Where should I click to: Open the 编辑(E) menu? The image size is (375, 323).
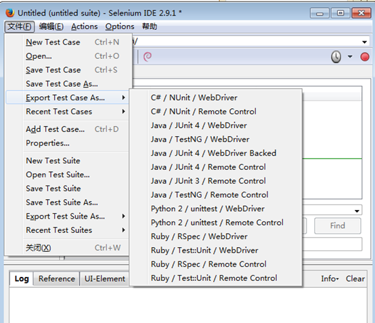[x=51, y=26]
